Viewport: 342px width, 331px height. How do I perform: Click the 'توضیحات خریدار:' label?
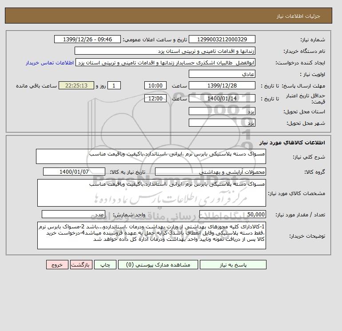coord(307,236)
